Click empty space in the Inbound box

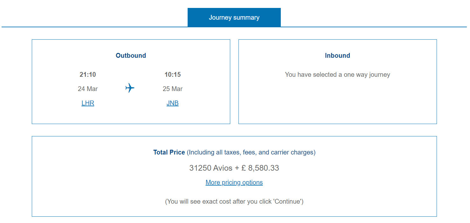coord(337,105)
